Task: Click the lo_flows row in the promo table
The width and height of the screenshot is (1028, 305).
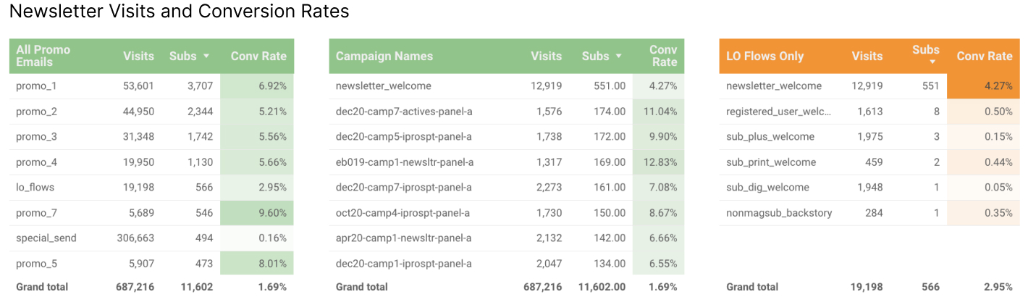Action: pyautogui.click(x=35, y=188)
